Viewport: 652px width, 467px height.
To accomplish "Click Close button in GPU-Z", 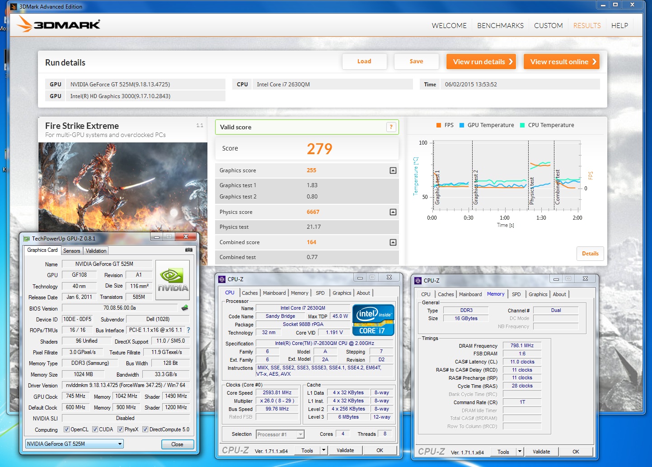I will pyautogui.click(x=178, y=444).
